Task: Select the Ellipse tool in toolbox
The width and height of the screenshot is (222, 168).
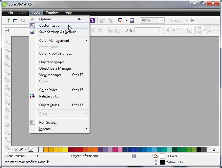Action: 7,95
